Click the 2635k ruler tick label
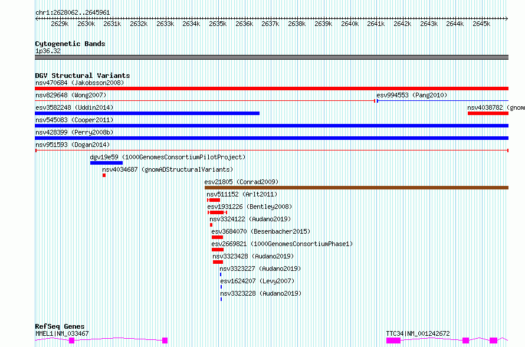This screenshot has width=525, height=347. [x=218, y=24]
